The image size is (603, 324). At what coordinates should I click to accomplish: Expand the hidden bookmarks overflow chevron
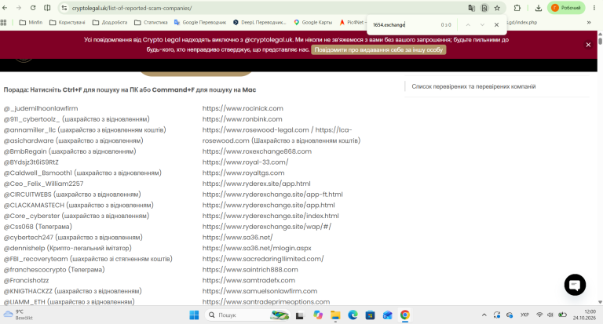(x=589, y=22)
